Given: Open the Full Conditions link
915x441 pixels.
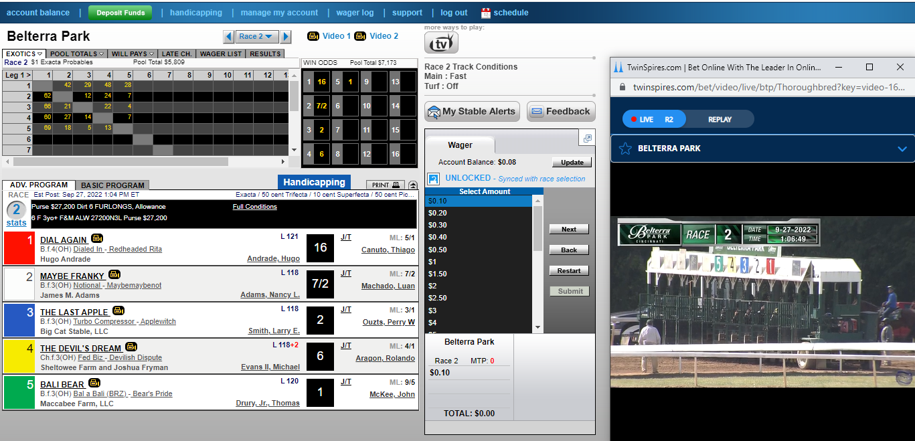Looking at the screenshot, I should point(255,207).
